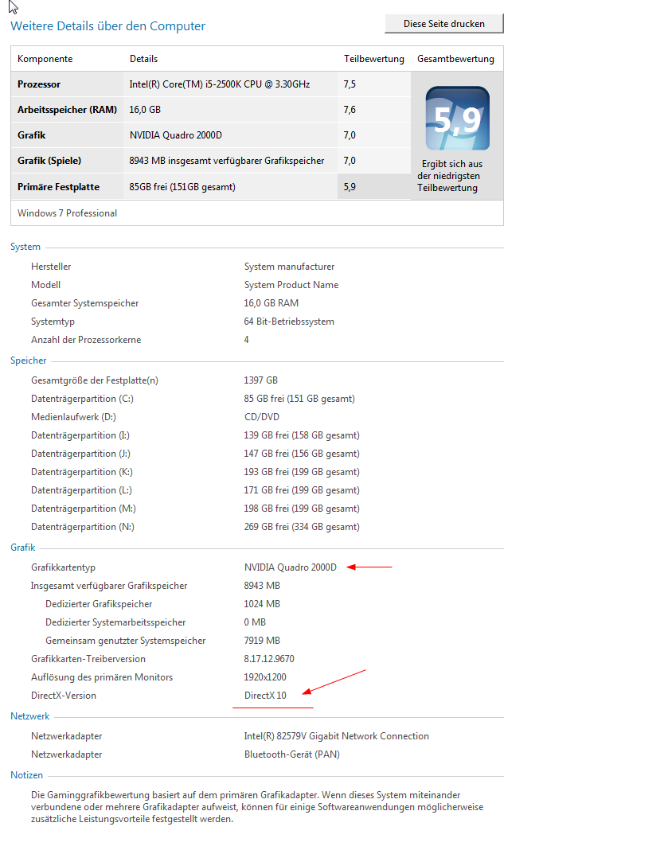
Task: Click '269 GB frei (334 GB gesamt)'
Action: click(302, 527)
